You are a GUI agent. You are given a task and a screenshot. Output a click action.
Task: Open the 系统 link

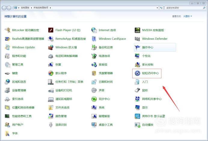pos(102,108)
